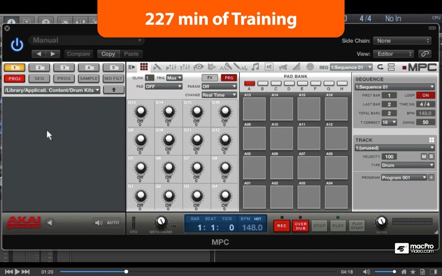Trigger drum pad A16
This screenshot has height=276, width=442.
point(336,109)
